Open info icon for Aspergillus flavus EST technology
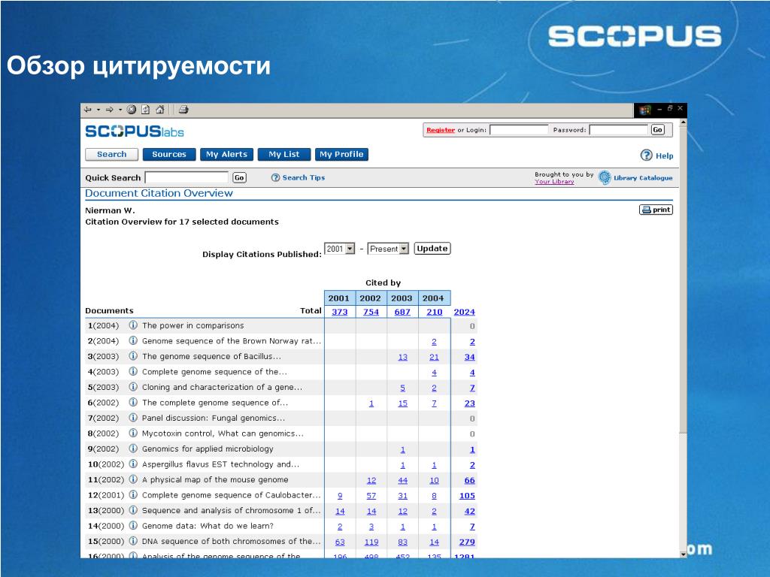The width and height of the screenshot is (770, 577). coord(133,464)
